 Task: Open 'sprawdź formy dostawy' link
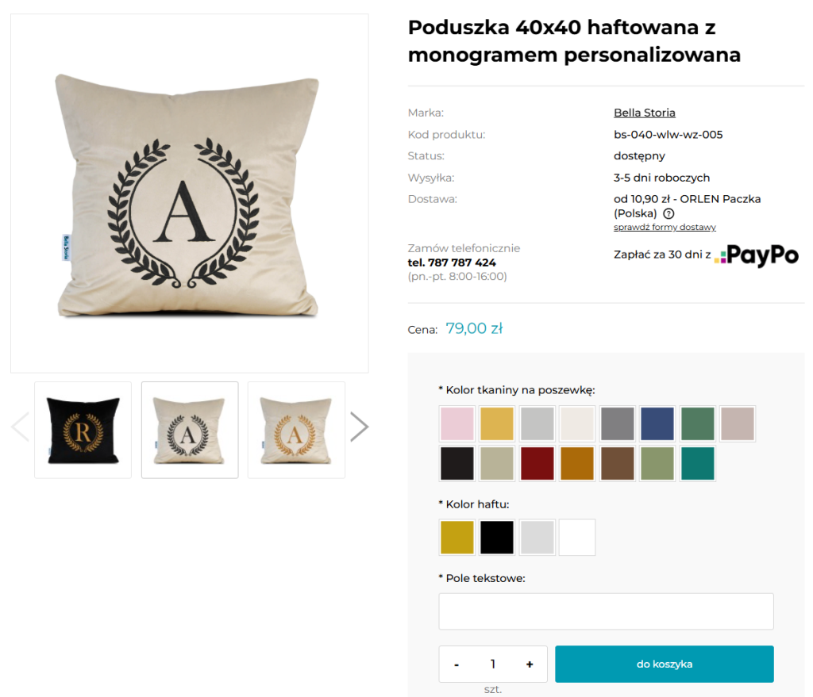(x=665, y=227)
